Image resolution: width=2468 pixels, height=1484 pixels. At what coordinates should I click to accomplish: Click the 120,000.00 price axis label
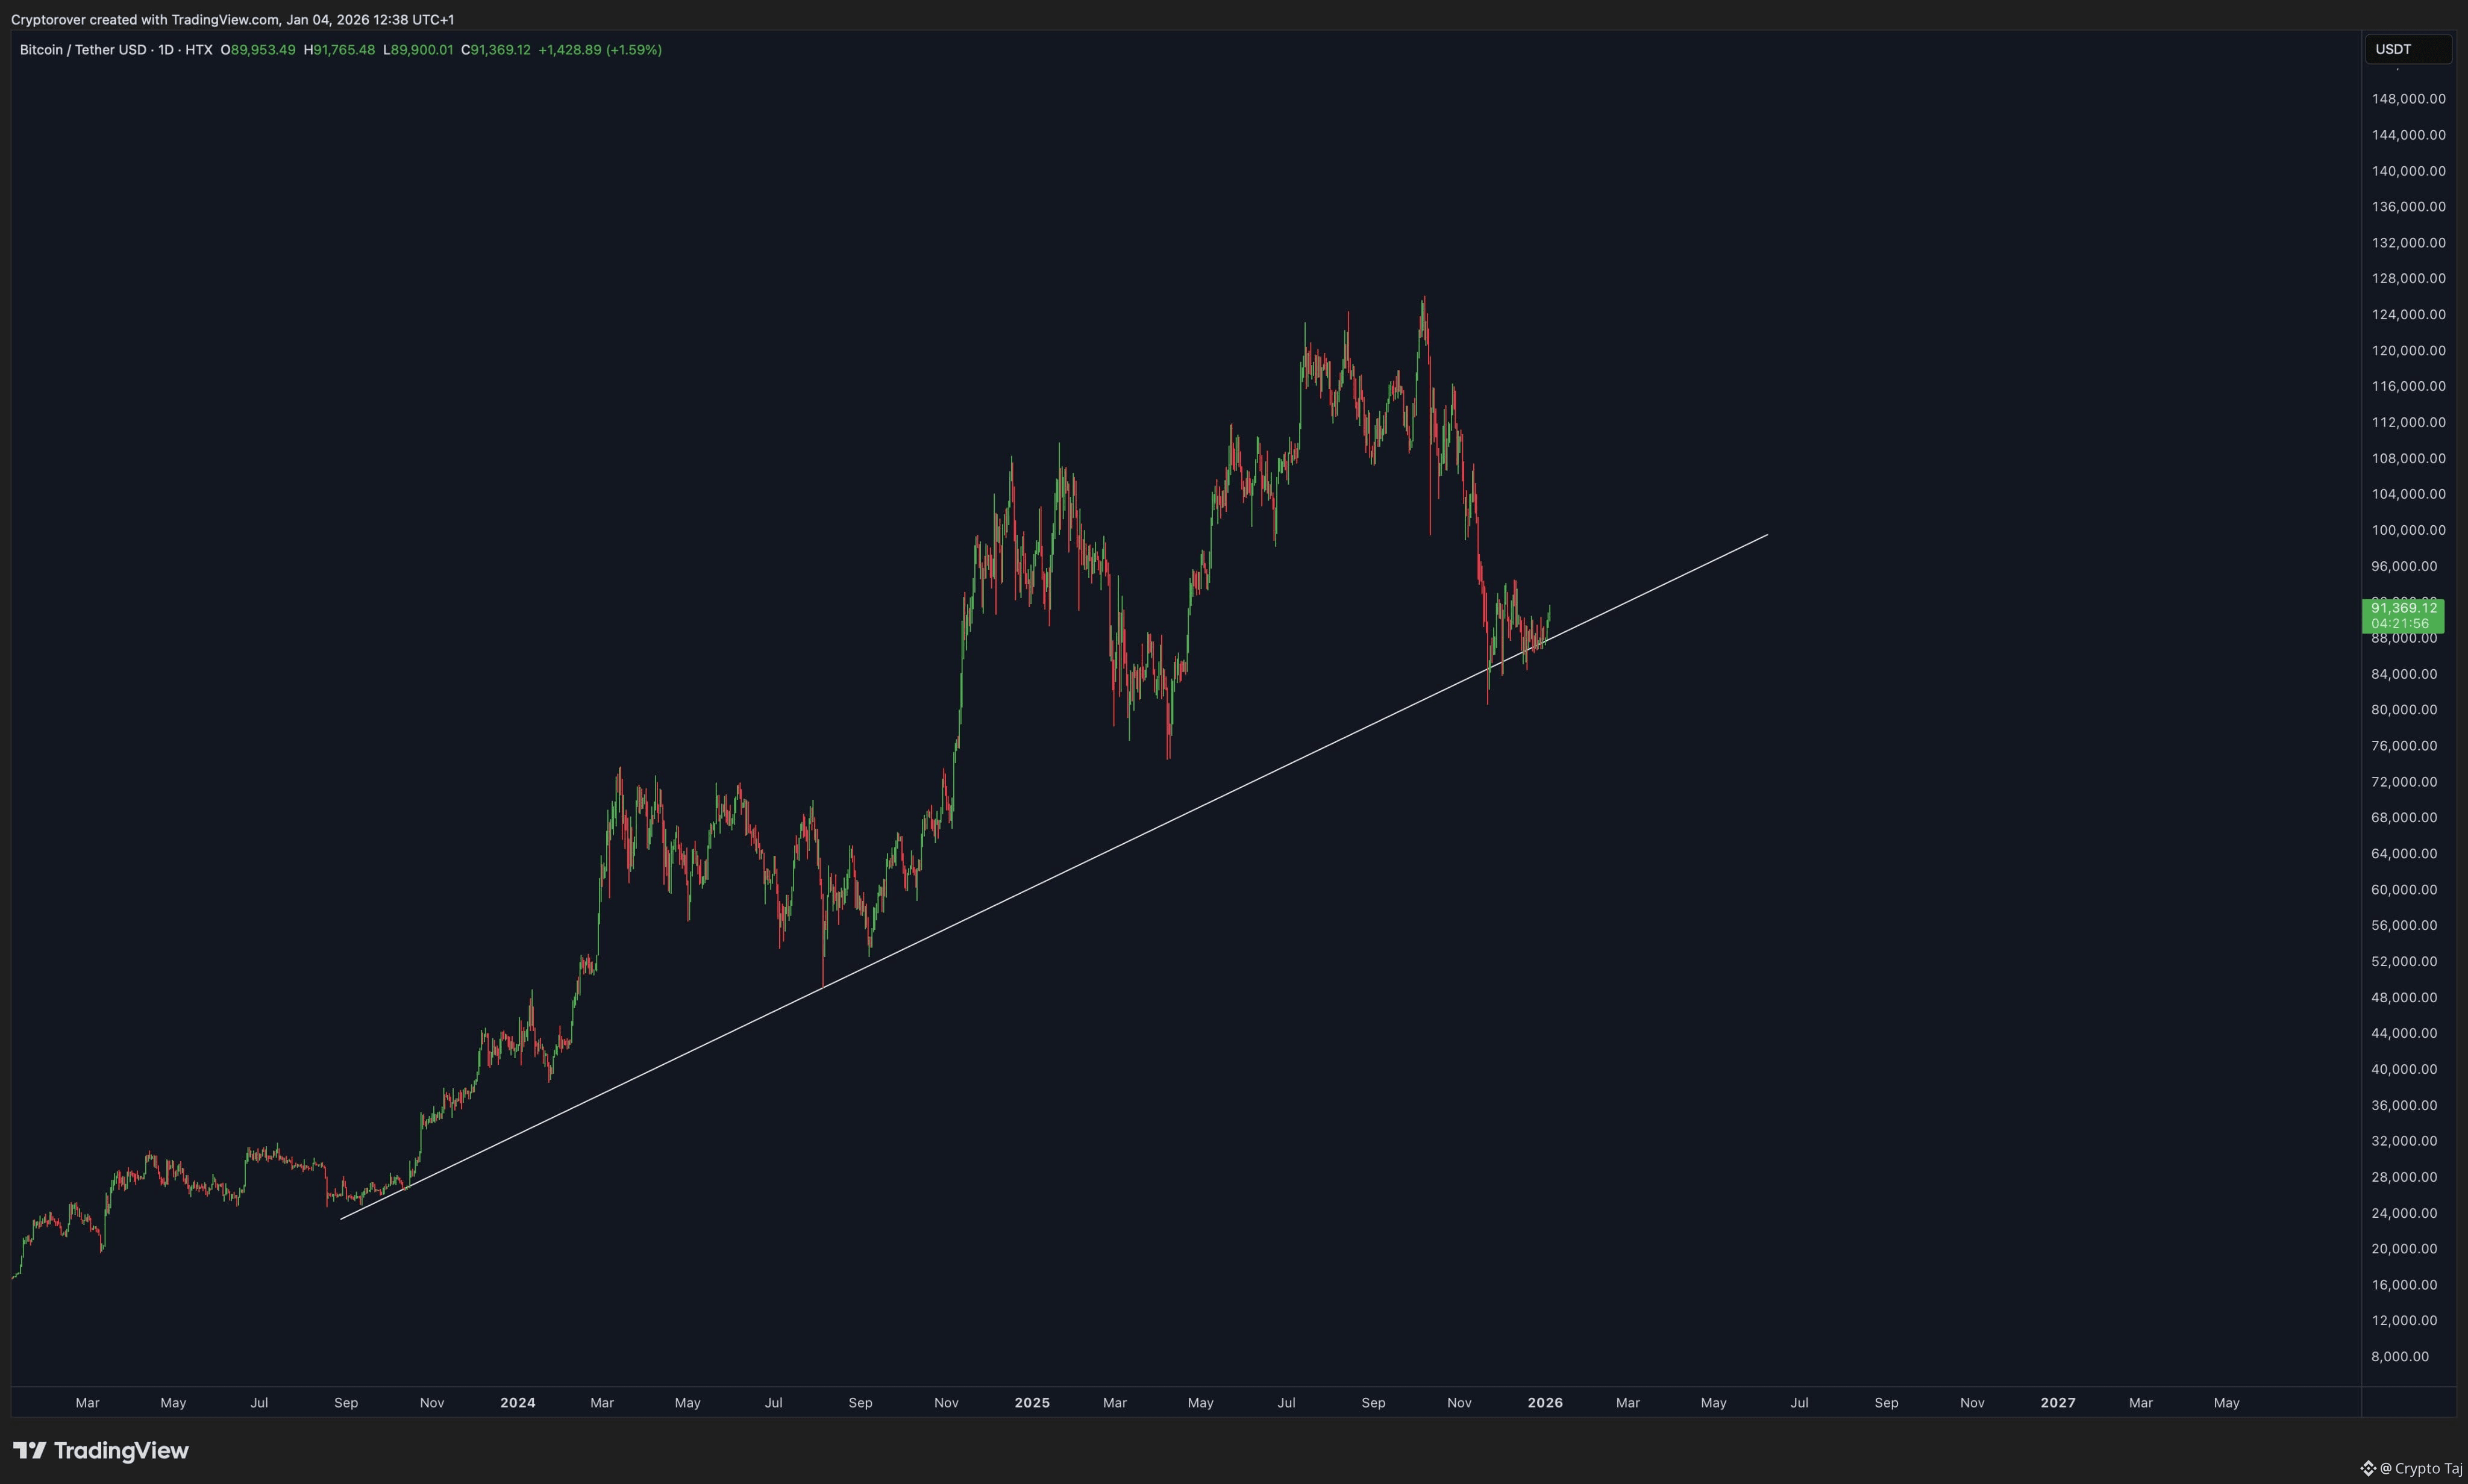pyautogui.click(x=2408, y=351)
